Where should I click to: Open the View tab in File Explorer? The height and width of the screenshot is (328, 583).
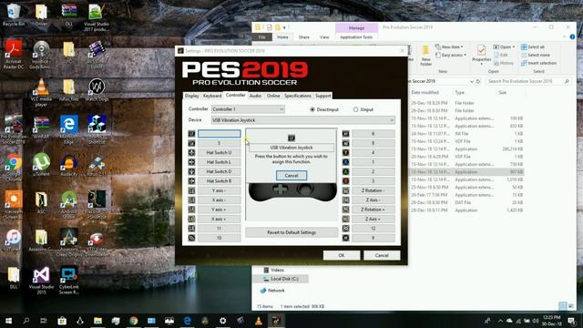click(x=324, y=37)
